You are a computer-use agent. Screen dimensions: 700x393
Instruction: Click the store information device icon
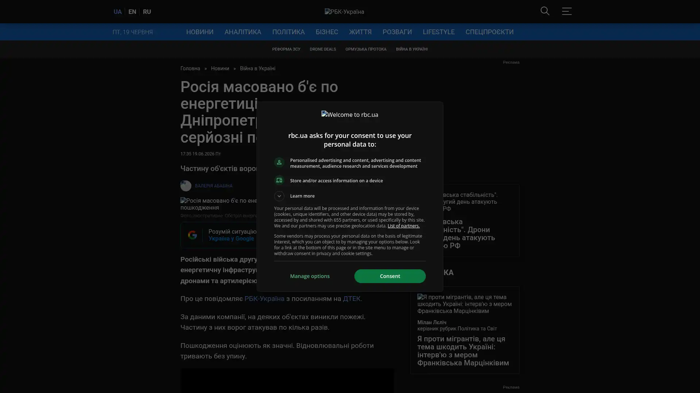(x=279, y=180)
